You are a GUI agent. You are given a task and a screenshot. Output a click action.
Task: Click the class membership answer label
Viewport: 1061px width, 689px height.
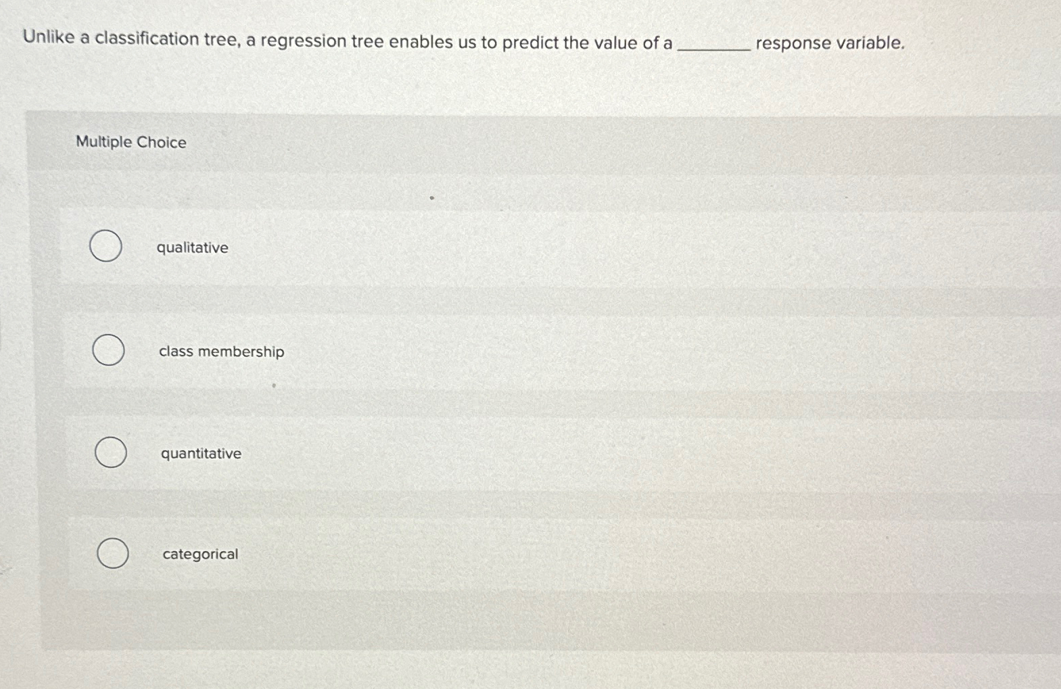(221, 352)
